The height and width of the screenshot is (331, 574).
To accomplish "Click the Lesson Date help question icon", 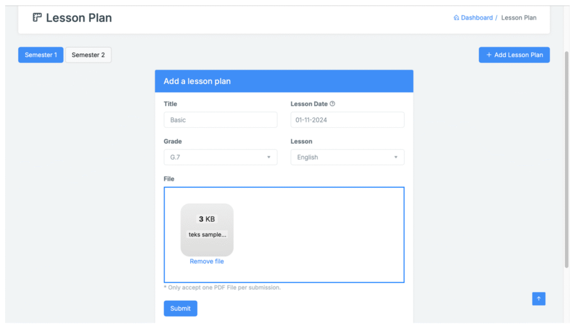I will click(x=332, y=104).
